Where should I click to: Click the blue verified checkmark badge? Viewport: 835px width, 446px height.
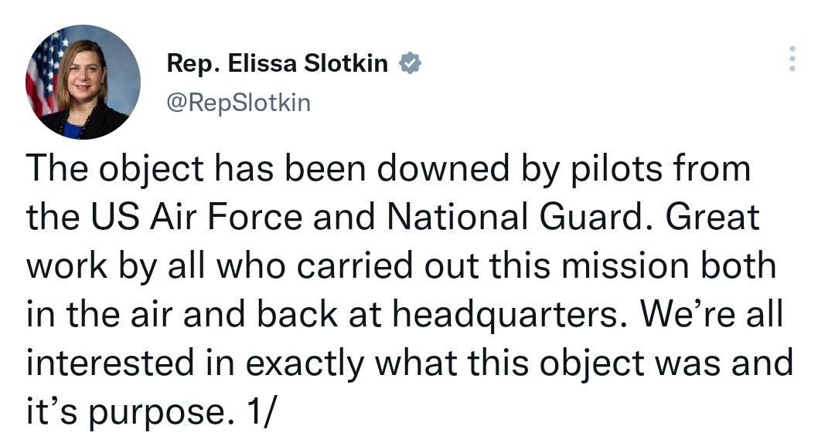pyautogui.click(x=410, y=64)
